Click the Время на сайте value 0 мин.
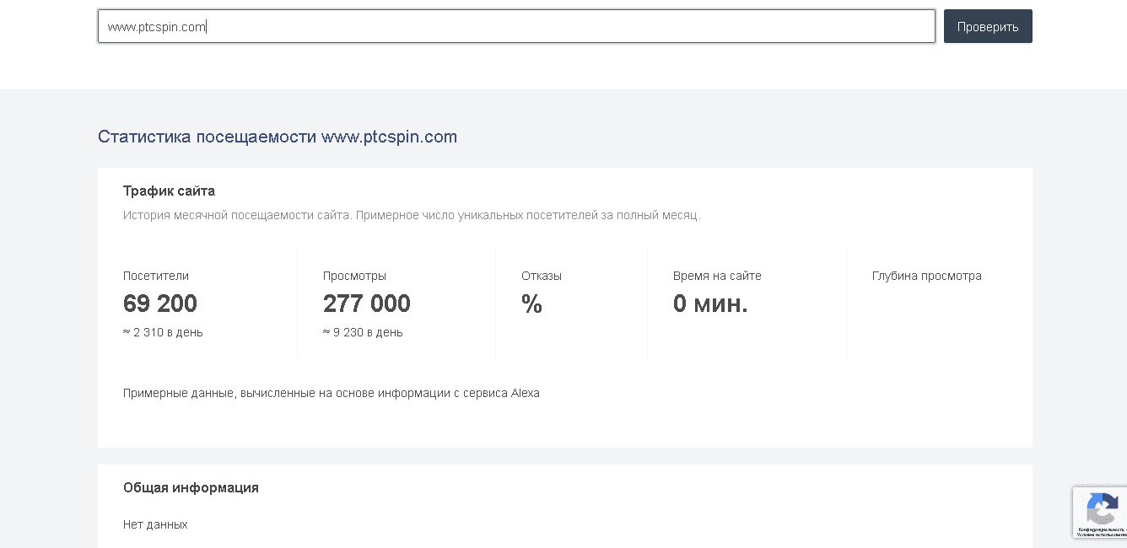This screenshot has height=548, width=1127. coord(709,304)
